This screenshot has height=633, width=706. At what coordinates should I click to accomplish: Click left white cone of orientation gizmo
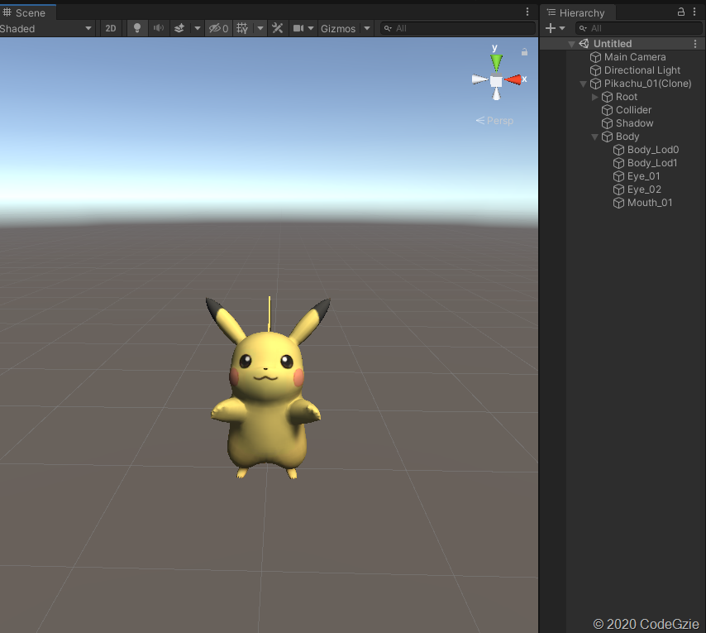point(480,79)
